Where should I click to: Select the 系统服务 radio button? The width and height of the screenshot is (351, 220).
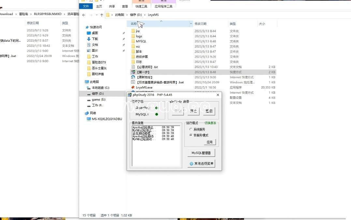coord(191,129)
